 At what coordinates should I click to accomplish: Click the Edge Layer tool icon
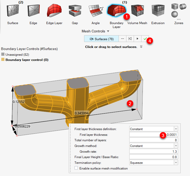(x=54, y=11)
